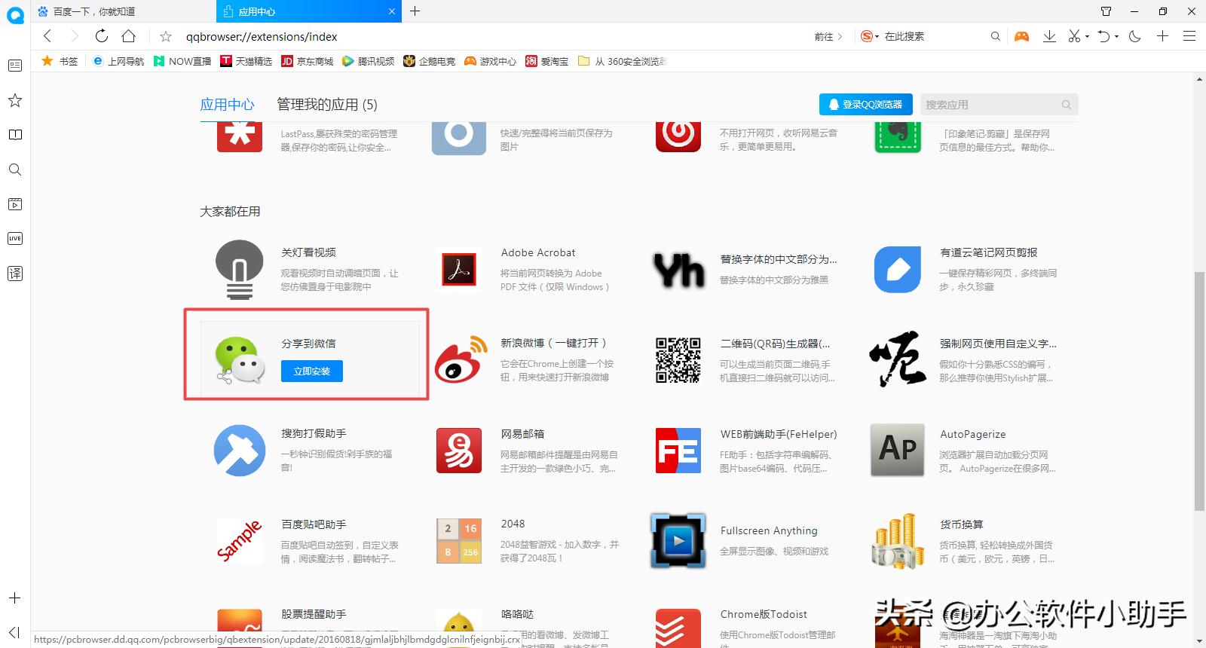The width and height of the screenshot is (1206, 648).
Task: Click the 登录QQ浏览器 login button
Action: [x=866, y=105]
